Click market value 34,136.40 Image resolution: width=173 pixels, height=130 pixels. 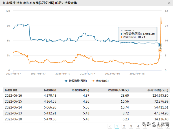161,119
